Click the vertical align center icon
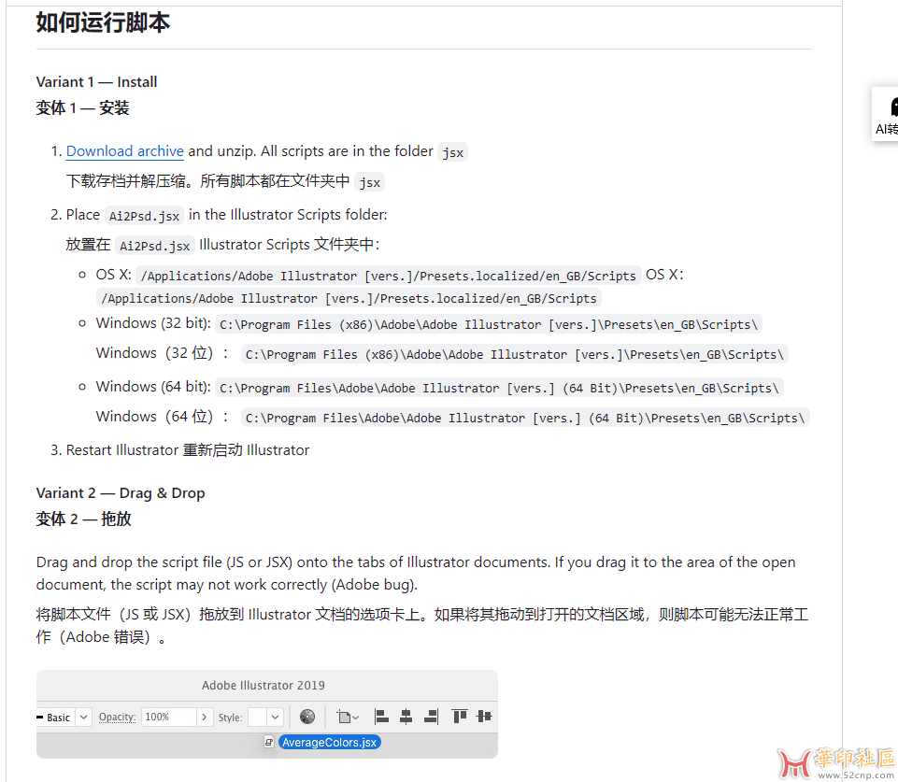 [483, 717]
